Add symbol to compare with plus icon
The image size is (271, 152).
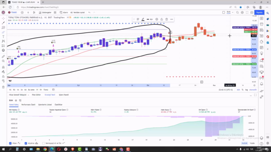pos(22,12)
